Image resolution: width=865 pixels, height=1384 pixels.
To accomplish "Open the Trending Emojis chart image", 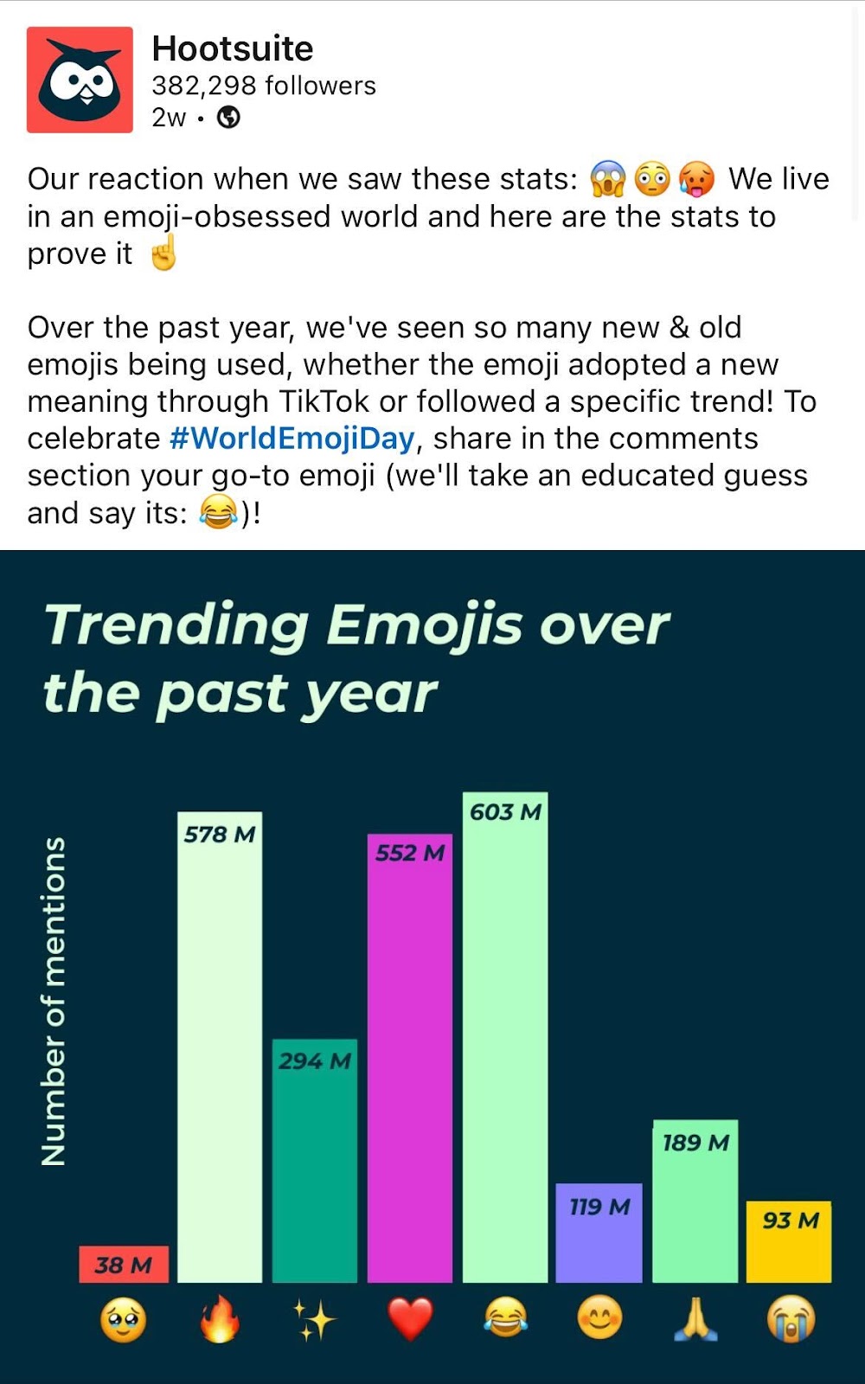I will pos(432,967).
